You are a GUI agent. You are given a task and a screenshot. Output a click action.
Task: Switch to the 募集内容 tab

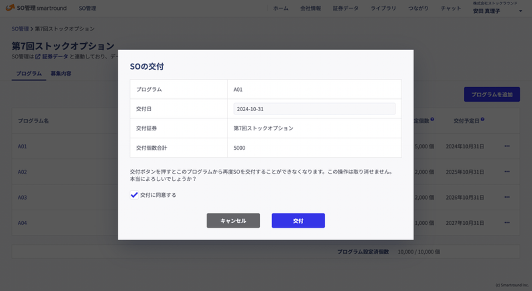click(x=61, y=74)
